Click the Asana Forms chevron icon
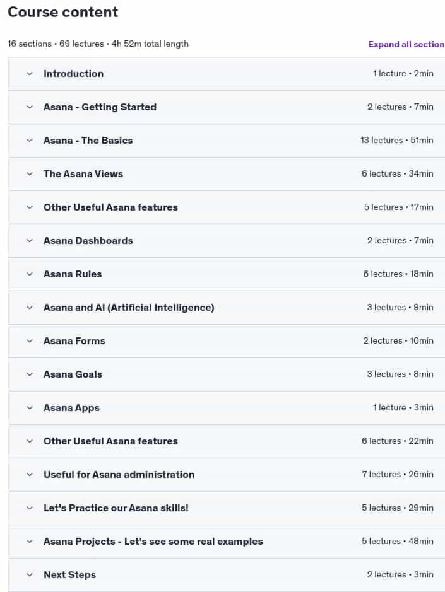 (x=30, y=341)
